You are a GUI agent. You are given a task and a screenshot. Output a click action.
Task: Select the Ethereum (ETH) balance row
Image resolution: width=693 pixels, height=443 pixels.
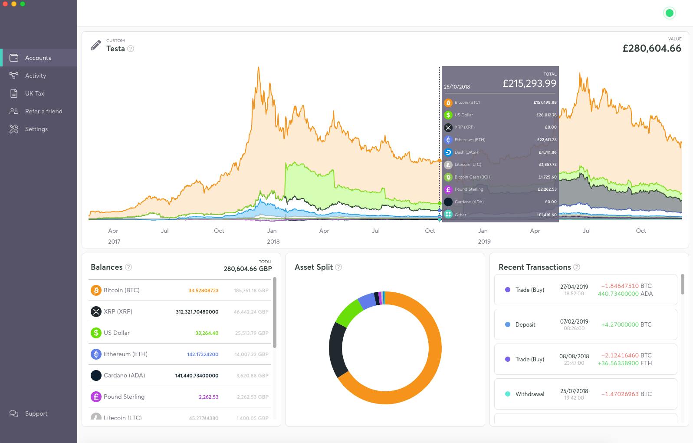tap(179, 354)
